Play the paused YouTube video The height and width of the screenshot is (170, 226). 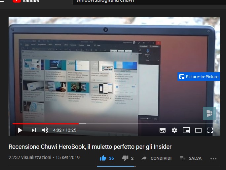click(x=20, y=130)
